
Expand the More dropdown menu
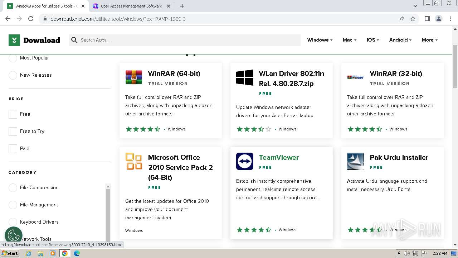429,40
